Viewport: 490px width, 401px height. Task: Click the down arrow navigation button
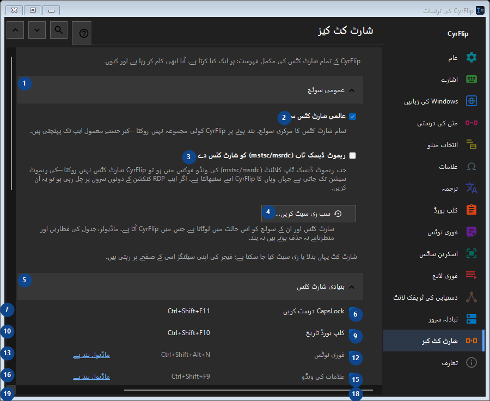37,30
